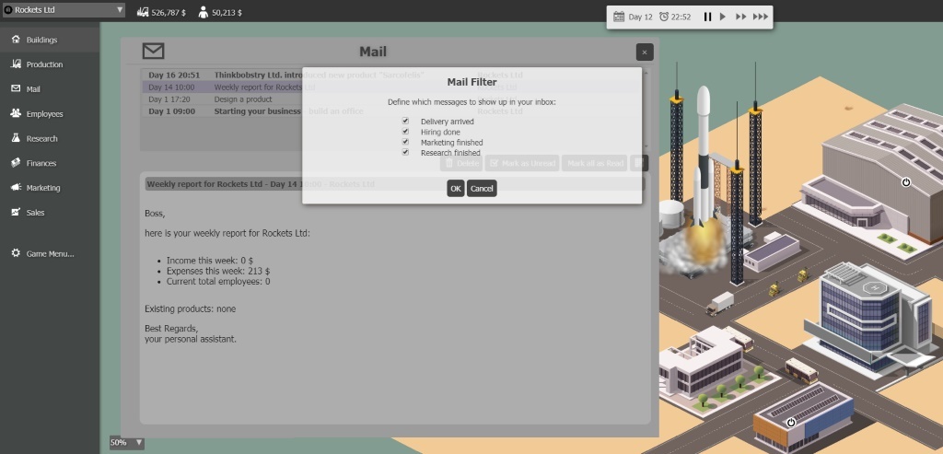Click the Marketing megaphone icon

16,188
